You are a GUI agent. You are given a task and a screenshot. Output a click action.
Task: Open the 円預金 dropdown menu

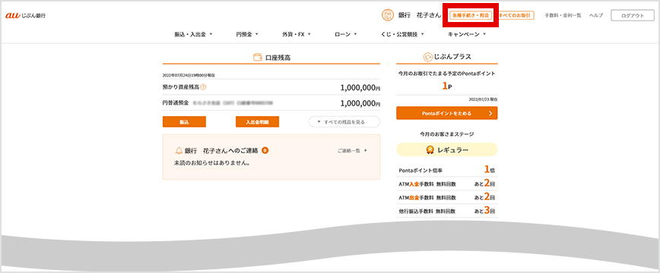pos(247,34)
